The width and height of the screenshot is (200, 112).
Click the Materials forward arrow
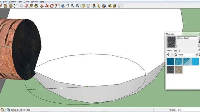(172, 55)
